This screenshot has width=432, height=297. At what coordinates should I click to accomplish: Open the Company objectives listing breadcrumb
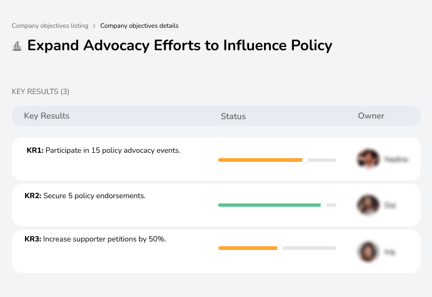pos(50,26)
